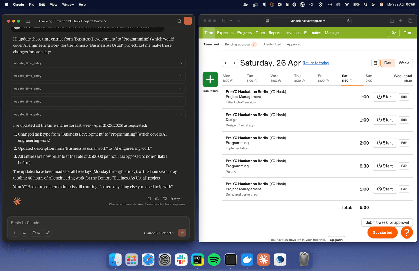
Task: Start timer for Initial kickoff session entry
Action: (385, 97)
